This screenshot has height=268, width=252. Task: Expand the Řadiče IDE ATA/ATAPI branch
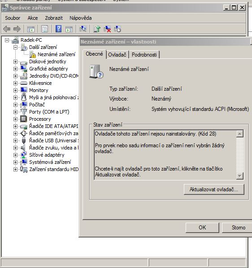15,126
